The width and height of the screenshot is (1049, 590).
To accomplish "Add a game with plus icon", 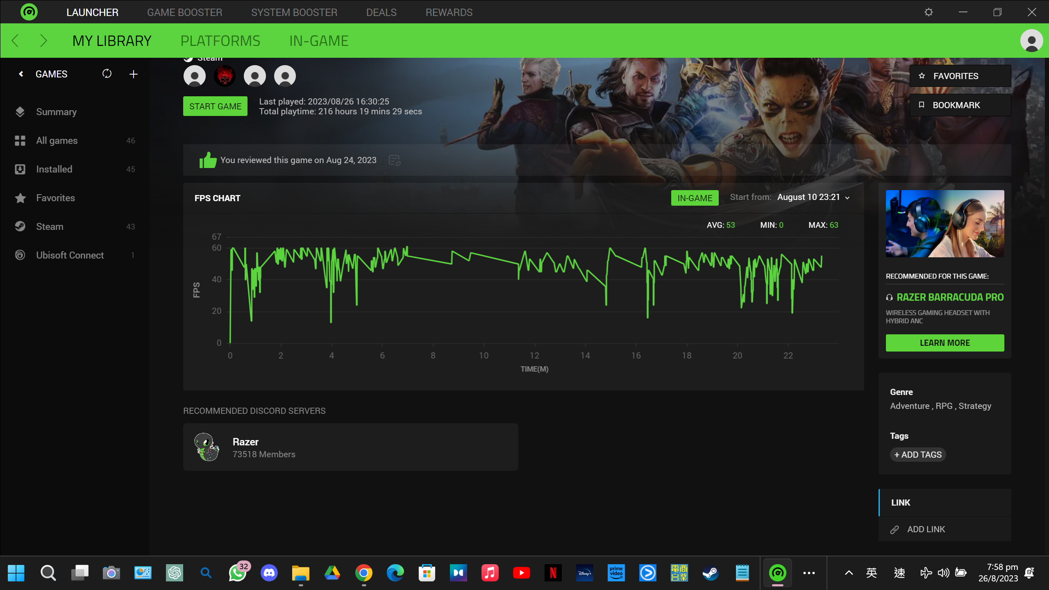I will click(x=133, y=74).
